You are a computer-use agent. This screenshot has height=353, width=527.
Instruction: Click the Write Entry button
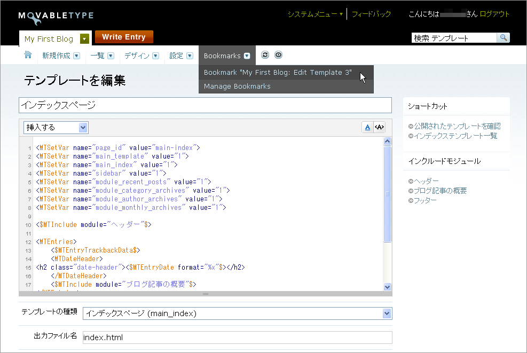(x=124, y=37)
